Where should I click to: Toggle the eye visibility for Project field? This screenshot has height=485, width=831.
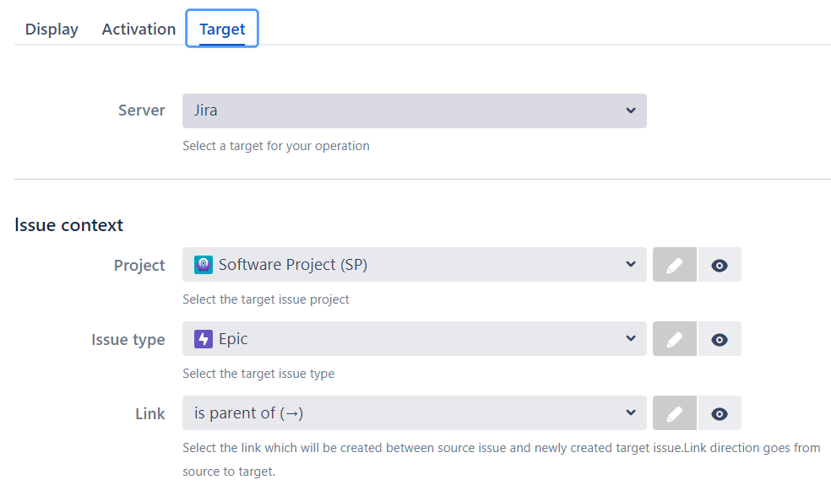[x=720, y=265]
